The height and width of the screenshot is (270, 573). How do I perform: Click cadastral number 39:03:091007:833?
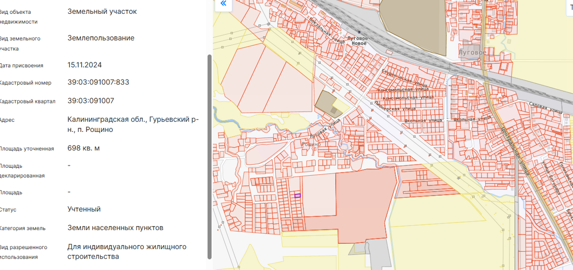[x=98, y=82]
